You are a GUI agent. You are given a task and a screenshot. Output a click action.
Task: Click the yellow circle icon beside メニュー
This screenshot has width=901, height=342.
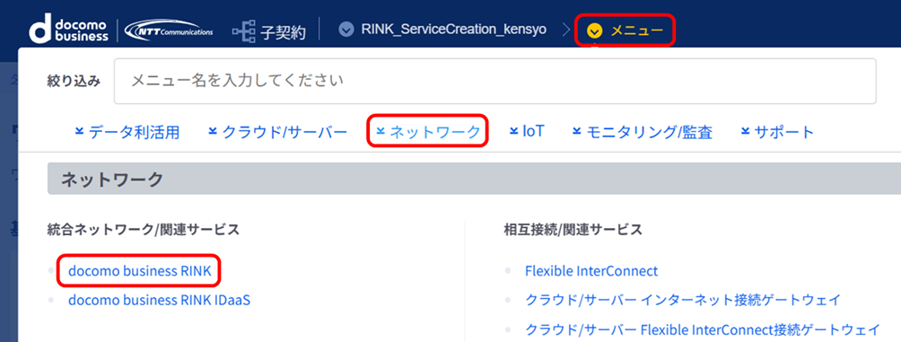click(595, 31)
